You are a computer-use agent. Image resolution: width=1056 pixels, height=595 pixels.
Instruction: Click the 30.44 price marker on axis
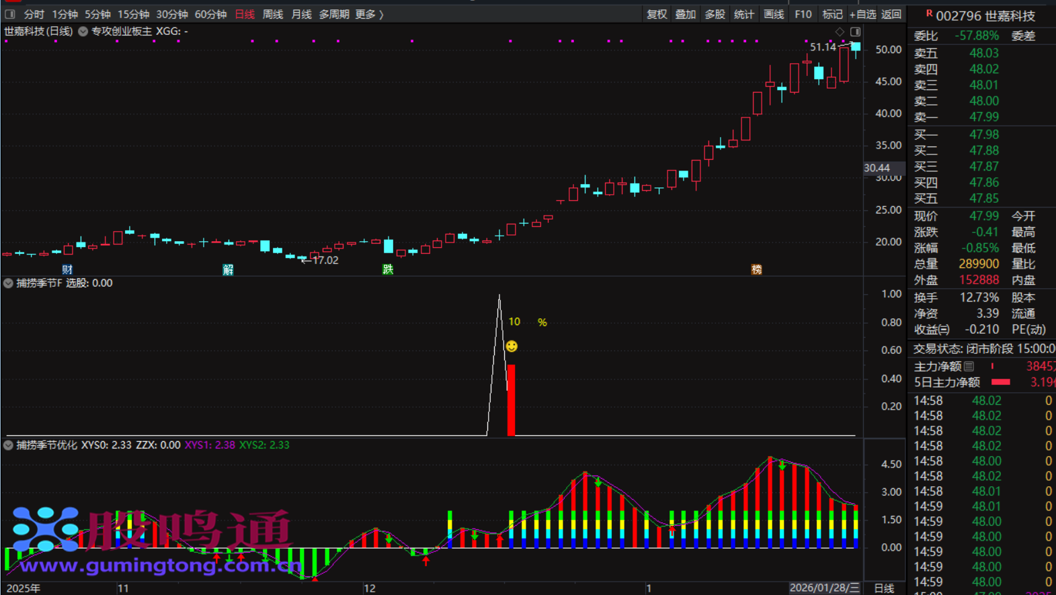[x=877, y=168]
